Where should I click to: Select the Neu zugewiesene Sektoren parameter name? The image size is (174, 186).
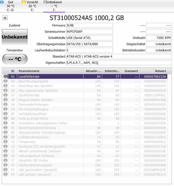(38, 90)
